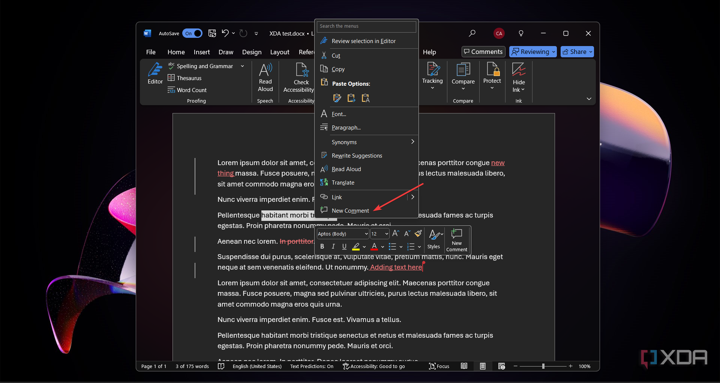Choose Keep Text Only paste option
Image resolution: width=720 pixels, height=383 pixels.
coord(366,98)
